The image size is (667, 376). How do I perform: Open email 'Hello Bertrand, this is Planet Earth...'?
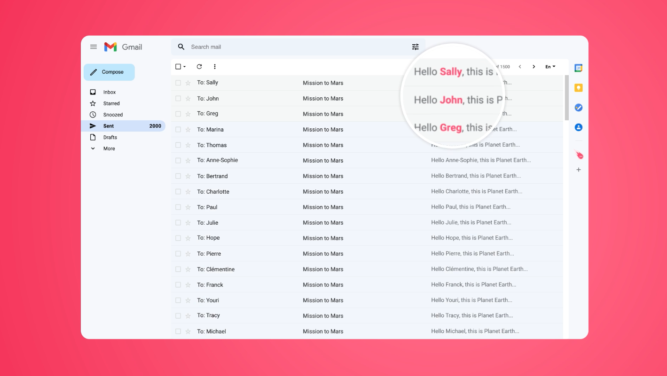[476, 176]
